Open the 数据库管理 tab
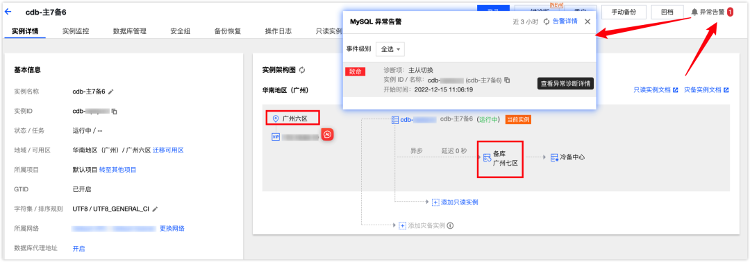Viewport: 750px width, 262px height. pyautogui.click(x=130, y=31)
